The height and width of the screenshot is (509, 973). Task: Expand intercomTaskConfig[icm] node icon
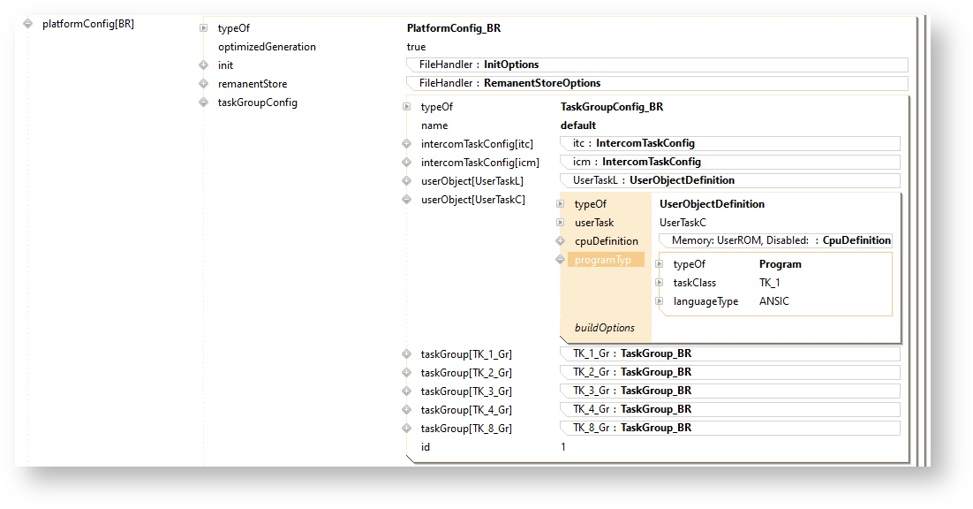coord(407,163)
